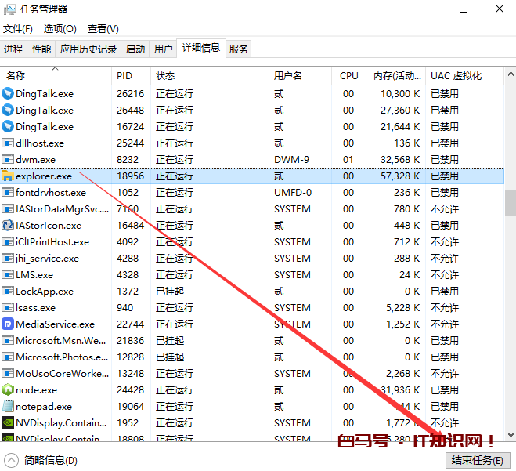This screenshot has width=516, height=471.
Task: Sort by CPU column header
Action: coord(349,76)
